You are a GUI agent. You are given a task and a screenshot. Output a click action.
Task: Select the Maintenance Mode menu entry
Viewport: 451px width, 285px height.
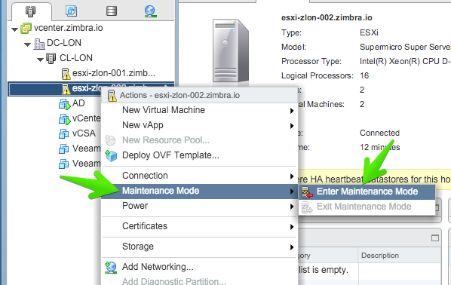pos(199,191)
